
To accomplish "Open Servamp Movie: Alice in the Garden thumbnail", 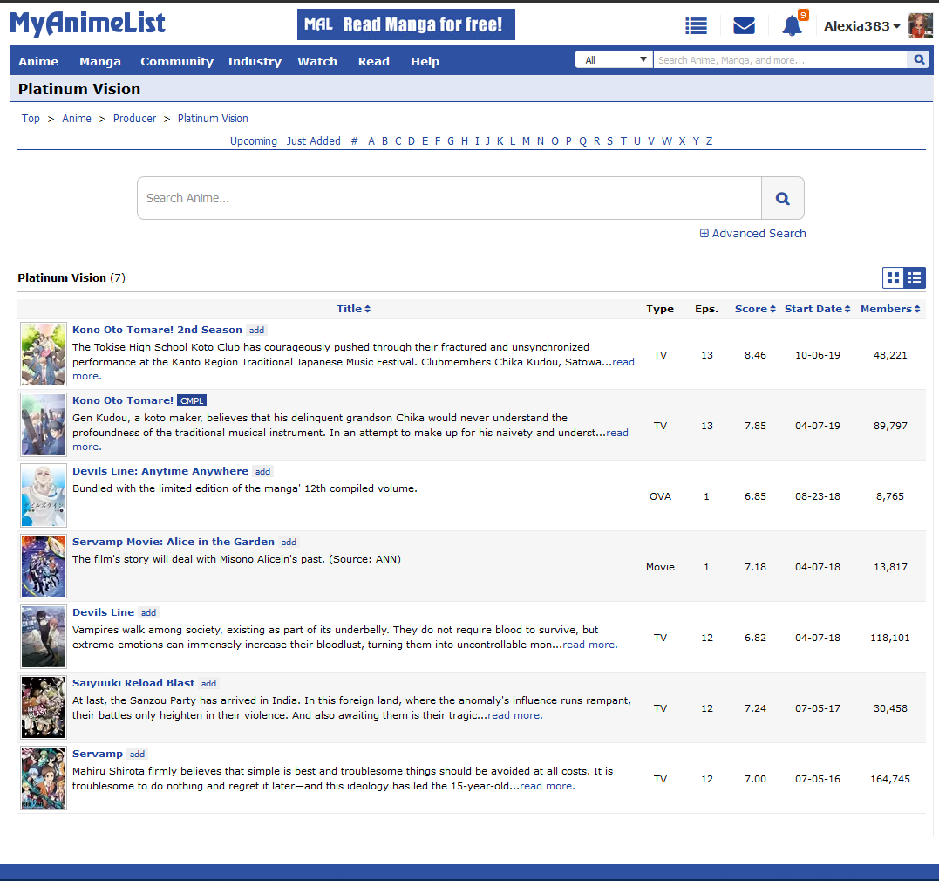I will click(x=44, y=566).
